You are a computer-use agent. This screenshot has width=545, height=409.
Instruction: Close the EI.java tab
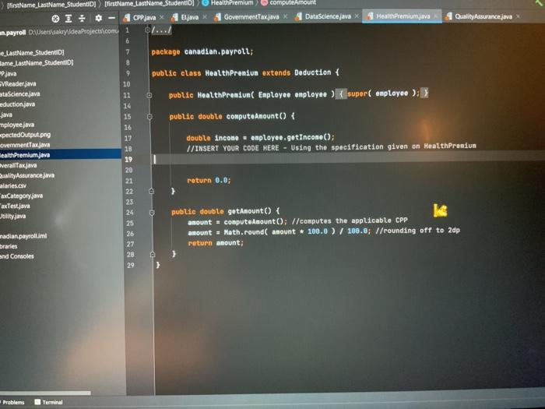[205, 16]
